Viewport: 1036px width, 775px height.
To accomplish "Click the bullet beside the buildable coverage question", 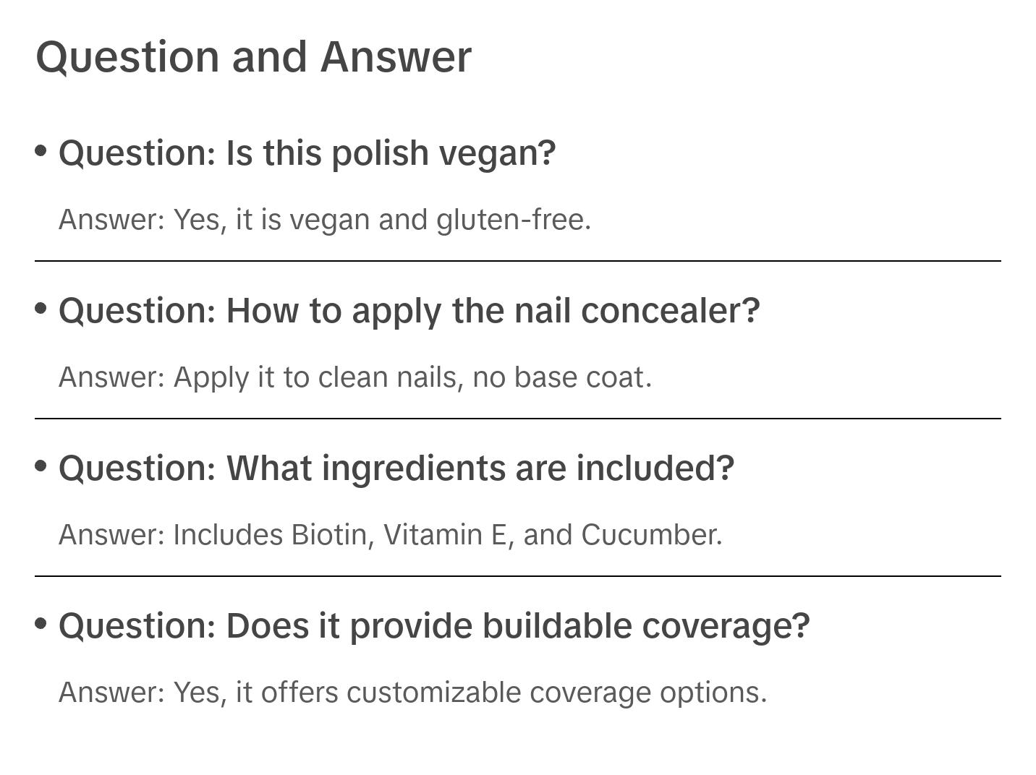I will 41,623.
